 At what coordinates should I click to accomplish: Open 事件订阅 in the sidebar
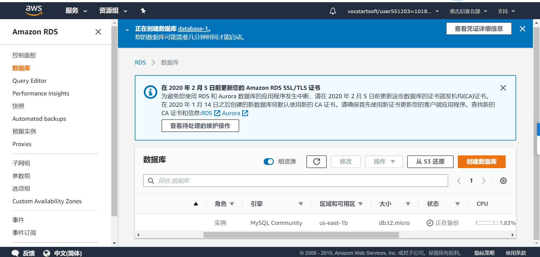[24, 233]
